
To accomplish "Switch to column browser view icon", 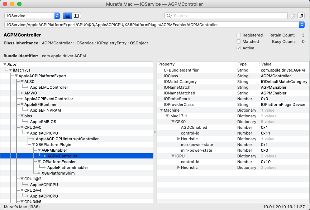I will pos(76,16).
